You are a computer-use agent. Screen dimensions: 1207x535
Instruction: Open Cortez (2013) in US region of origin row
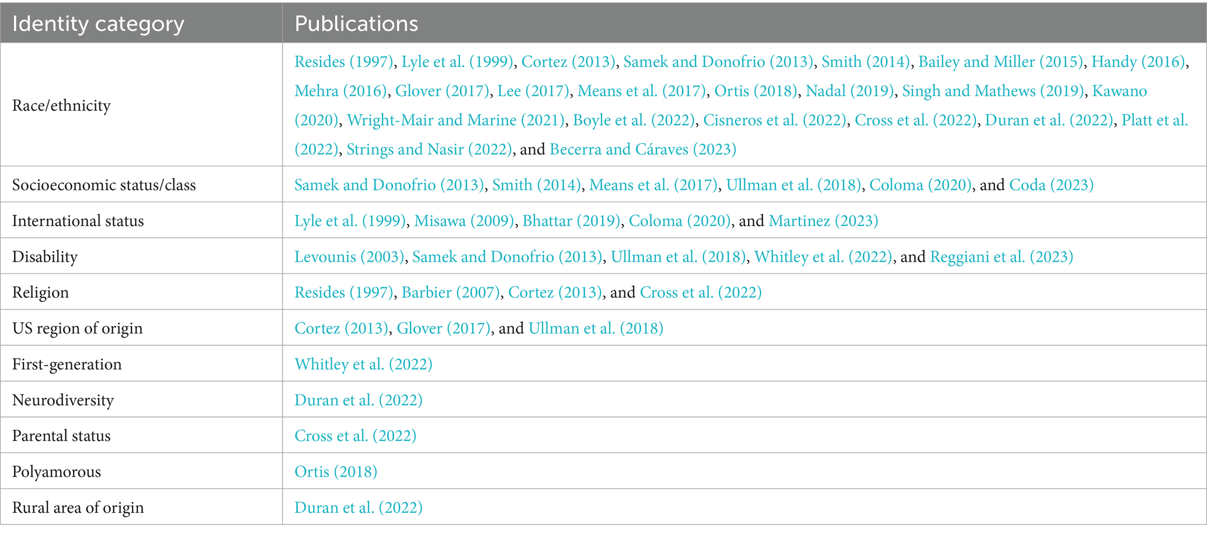coord(342,328)
